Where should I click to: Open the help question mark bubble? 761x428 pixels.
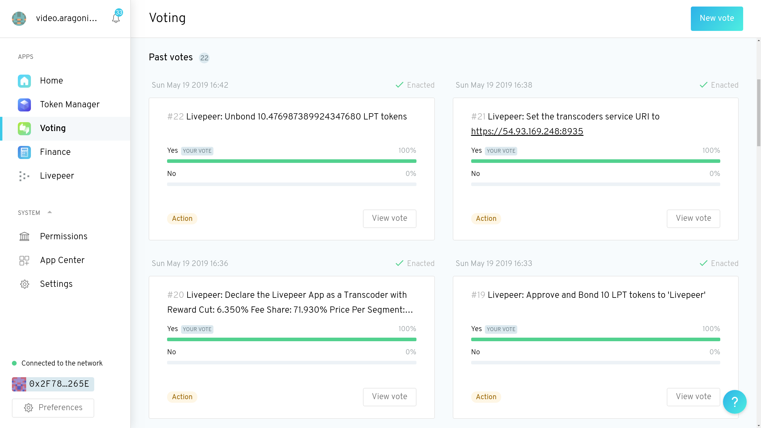[735, 402]
